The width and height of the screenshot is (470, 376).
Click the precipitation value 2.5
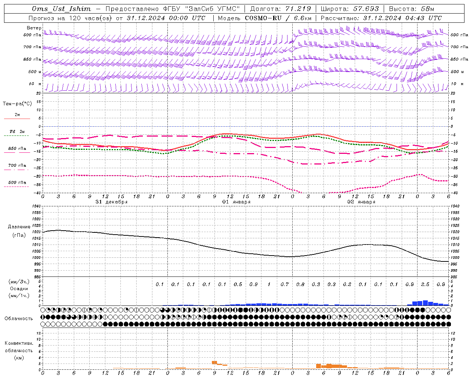tap(425, 284)
